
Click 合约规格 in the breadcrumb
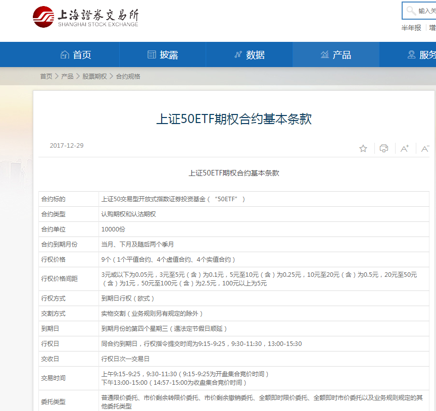pyautogui.click(x=128, y=77)
